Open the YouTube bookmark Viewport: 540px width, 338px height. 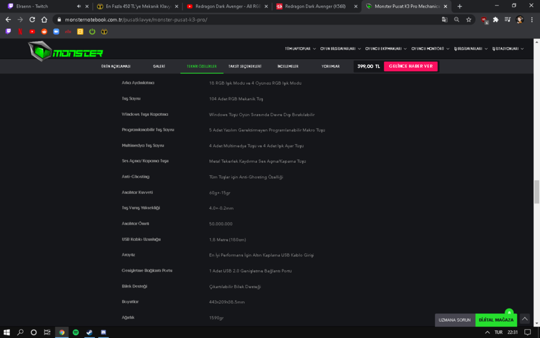click(x=32, y=31)
